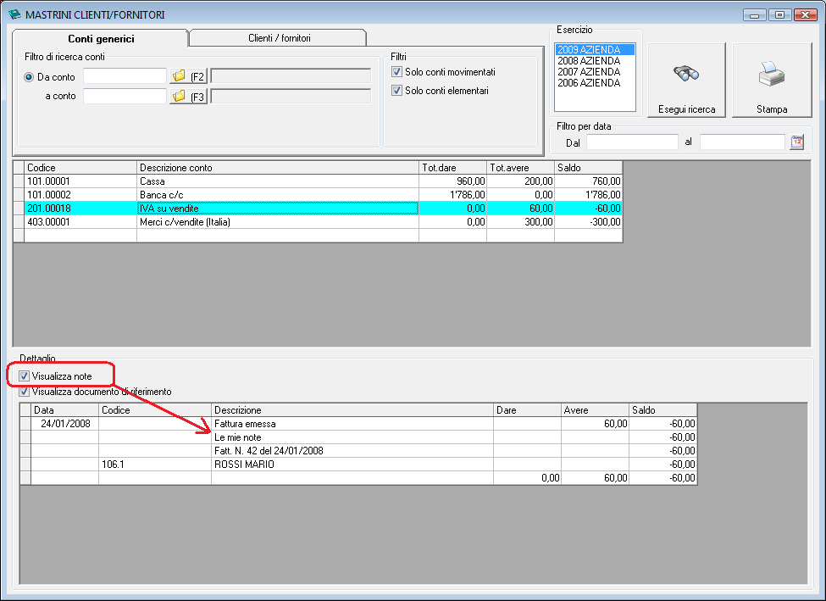Click the Descrizione conto column header
Screen dimensions: 826x601
pyautogui.click(x=278, y=168)
